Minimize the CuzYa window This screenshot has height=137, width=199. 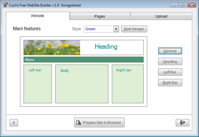coord(174,5)
